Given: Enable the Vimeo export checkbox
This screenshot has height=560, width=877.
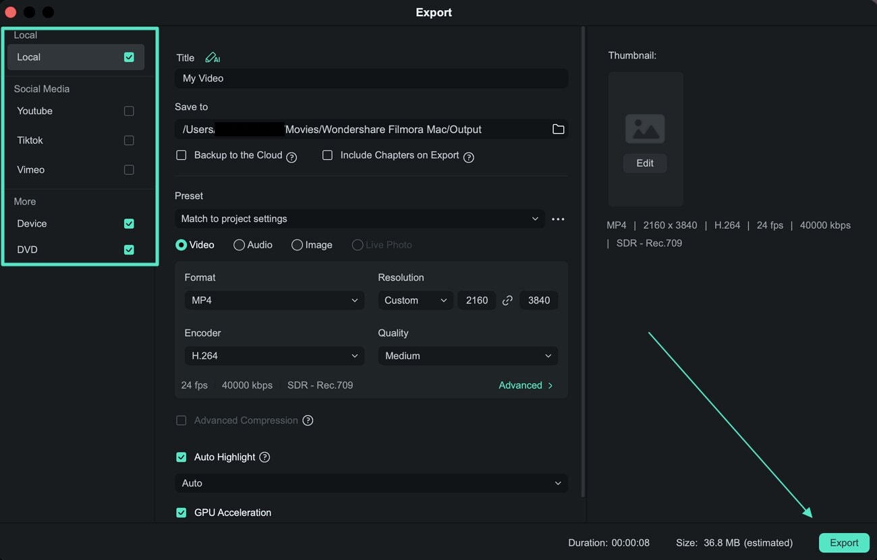Looking at the screenshot, I should pyautogui.click(x=129, y=170).
